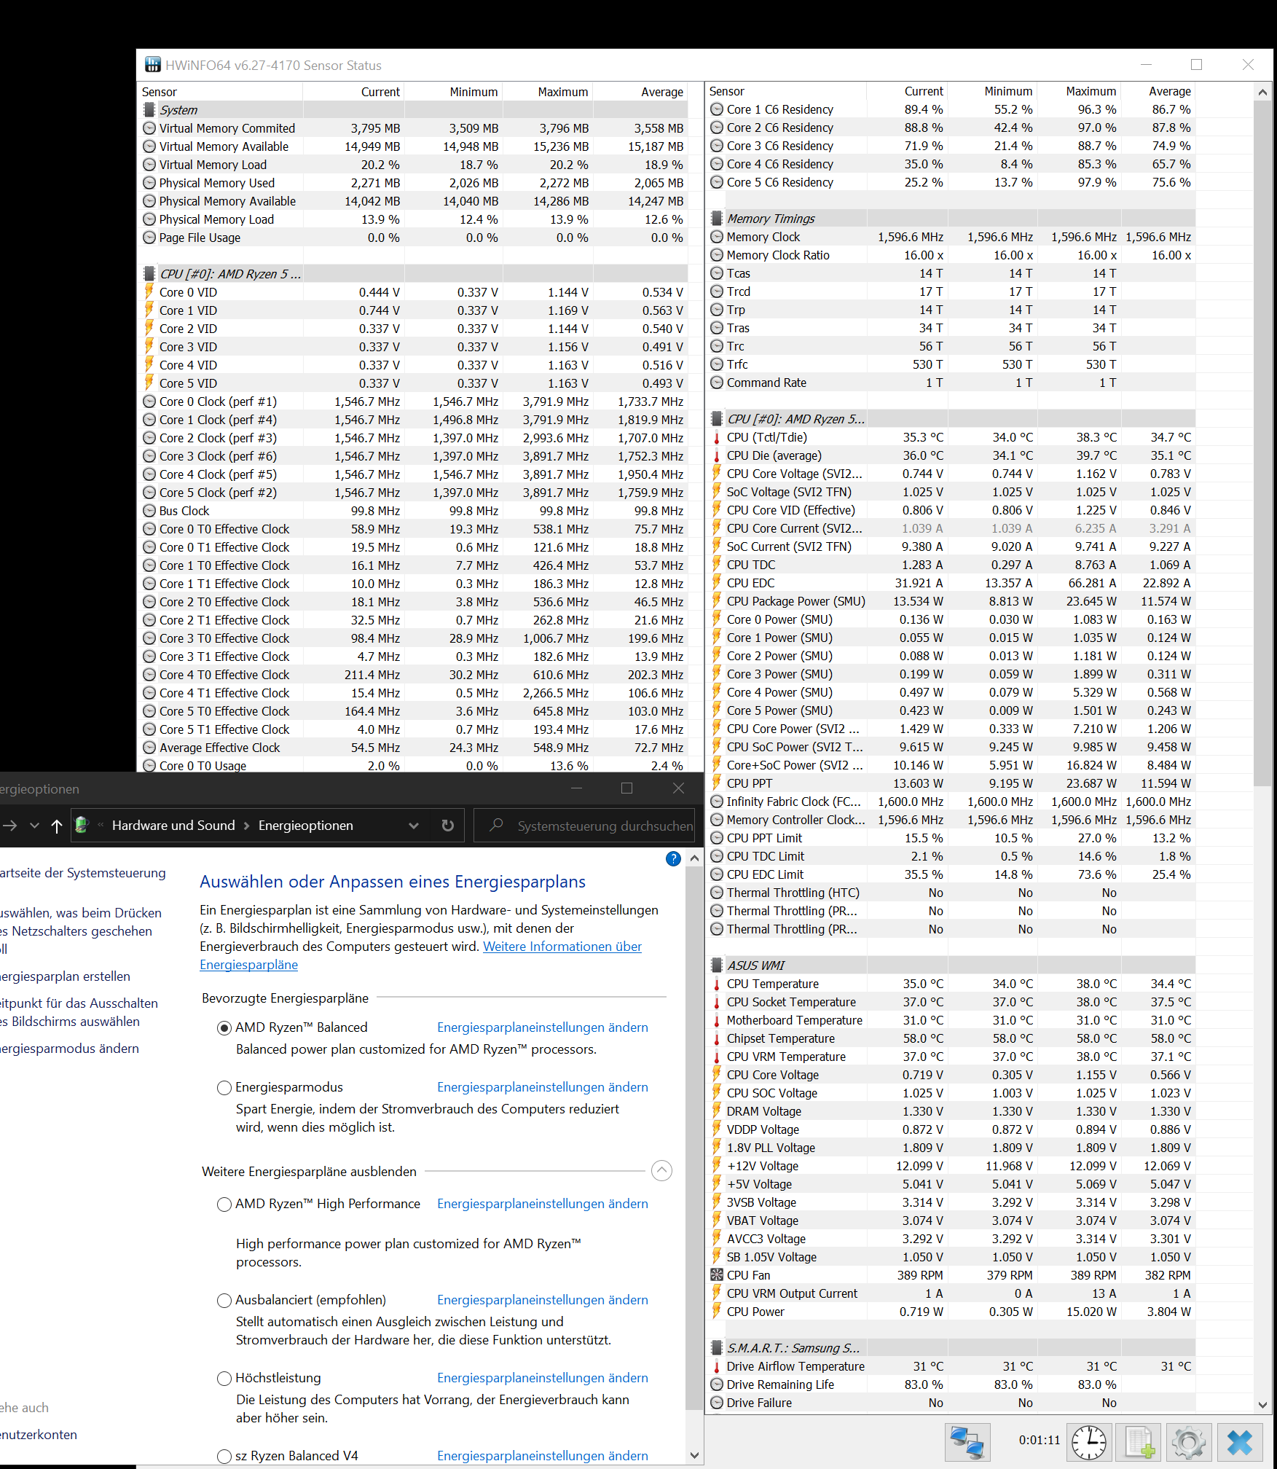Click HWiNFO right pane scrollbar up arrow
The image size is (1277, 1469).
click(1262, 93)
